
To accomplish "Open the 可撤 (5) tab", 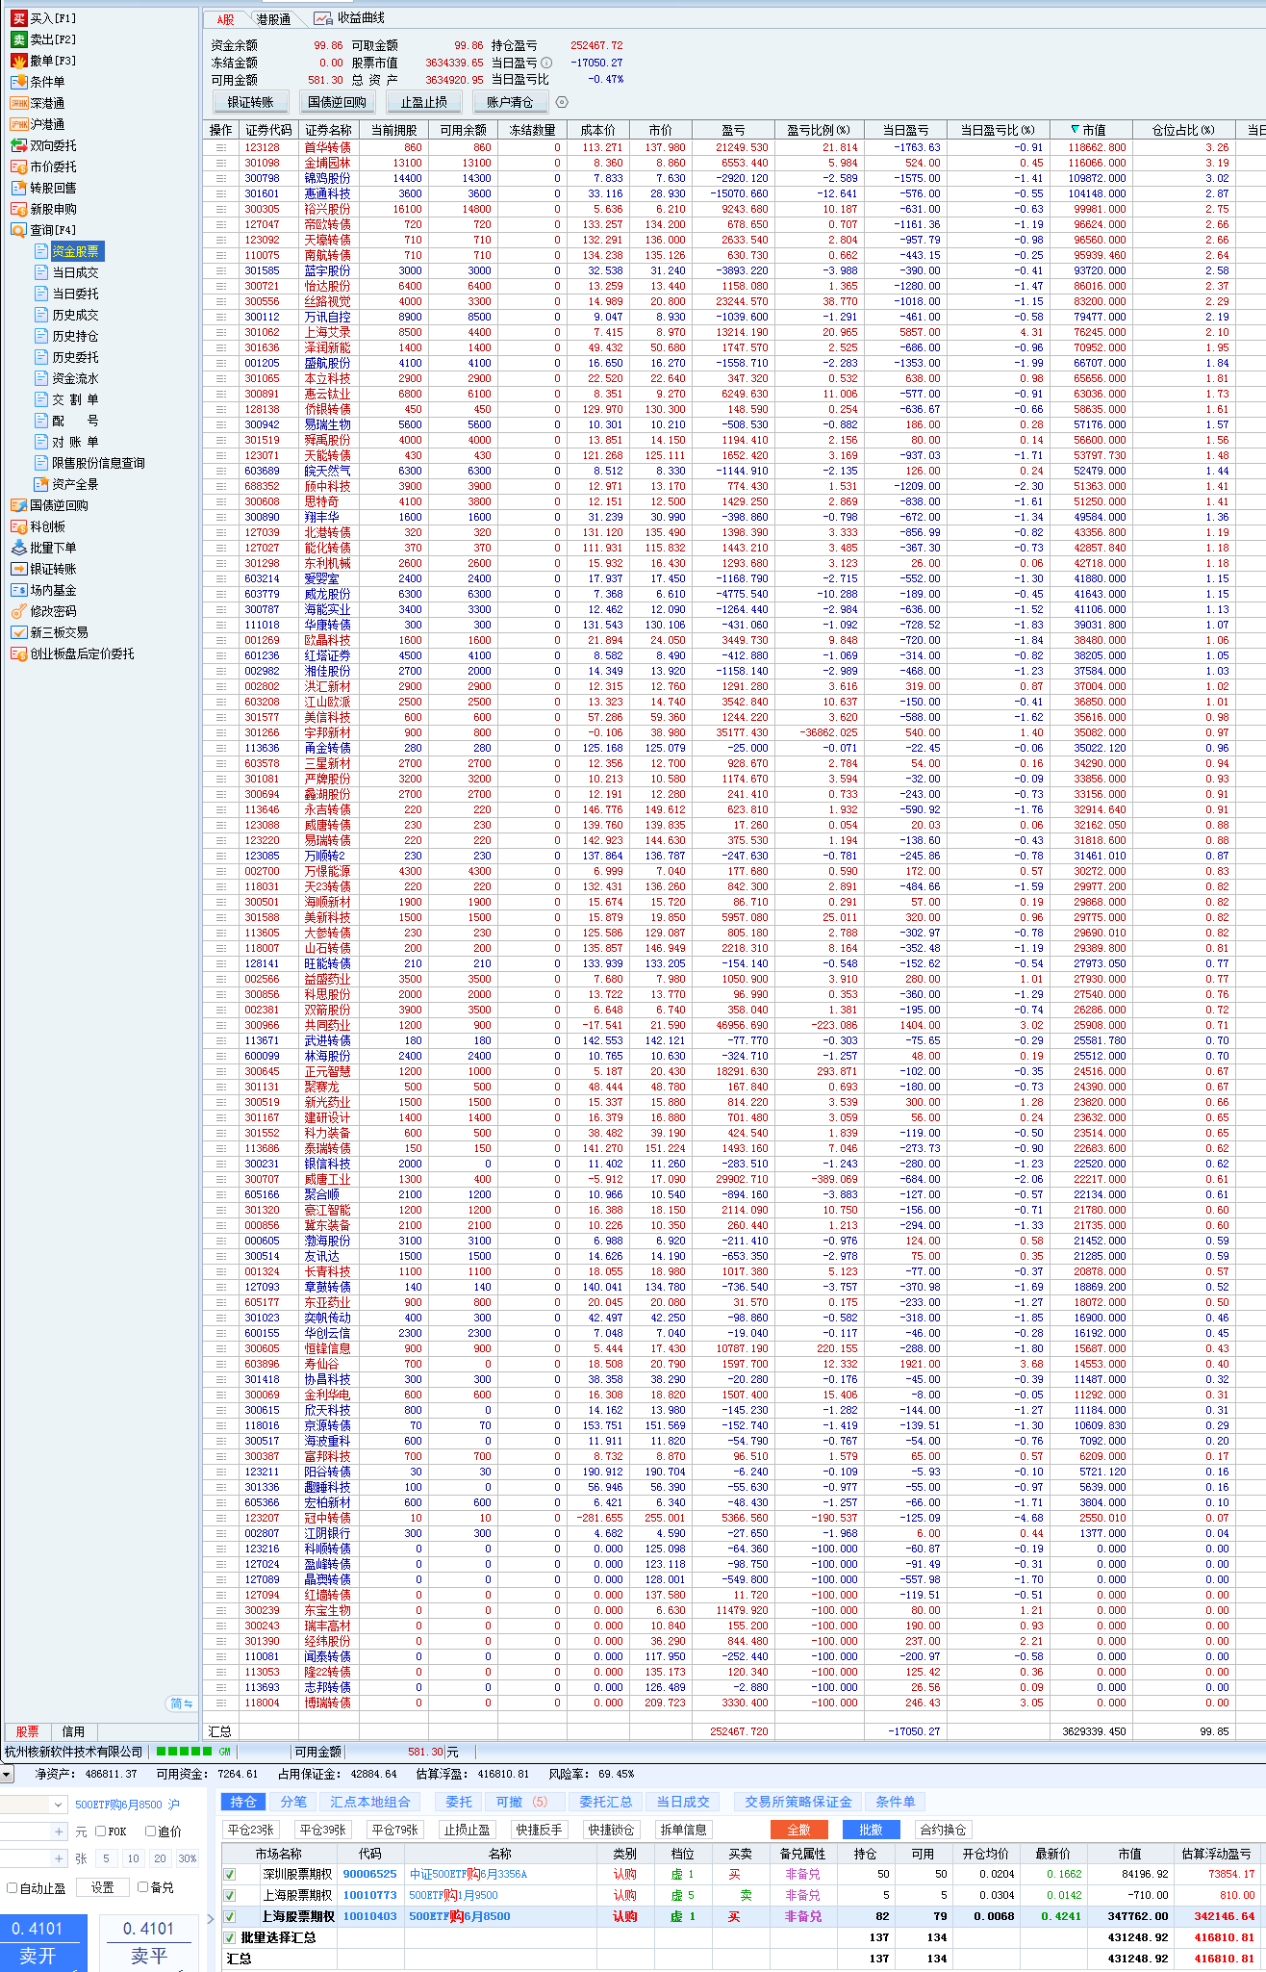I will click(x=521, y=1802).
